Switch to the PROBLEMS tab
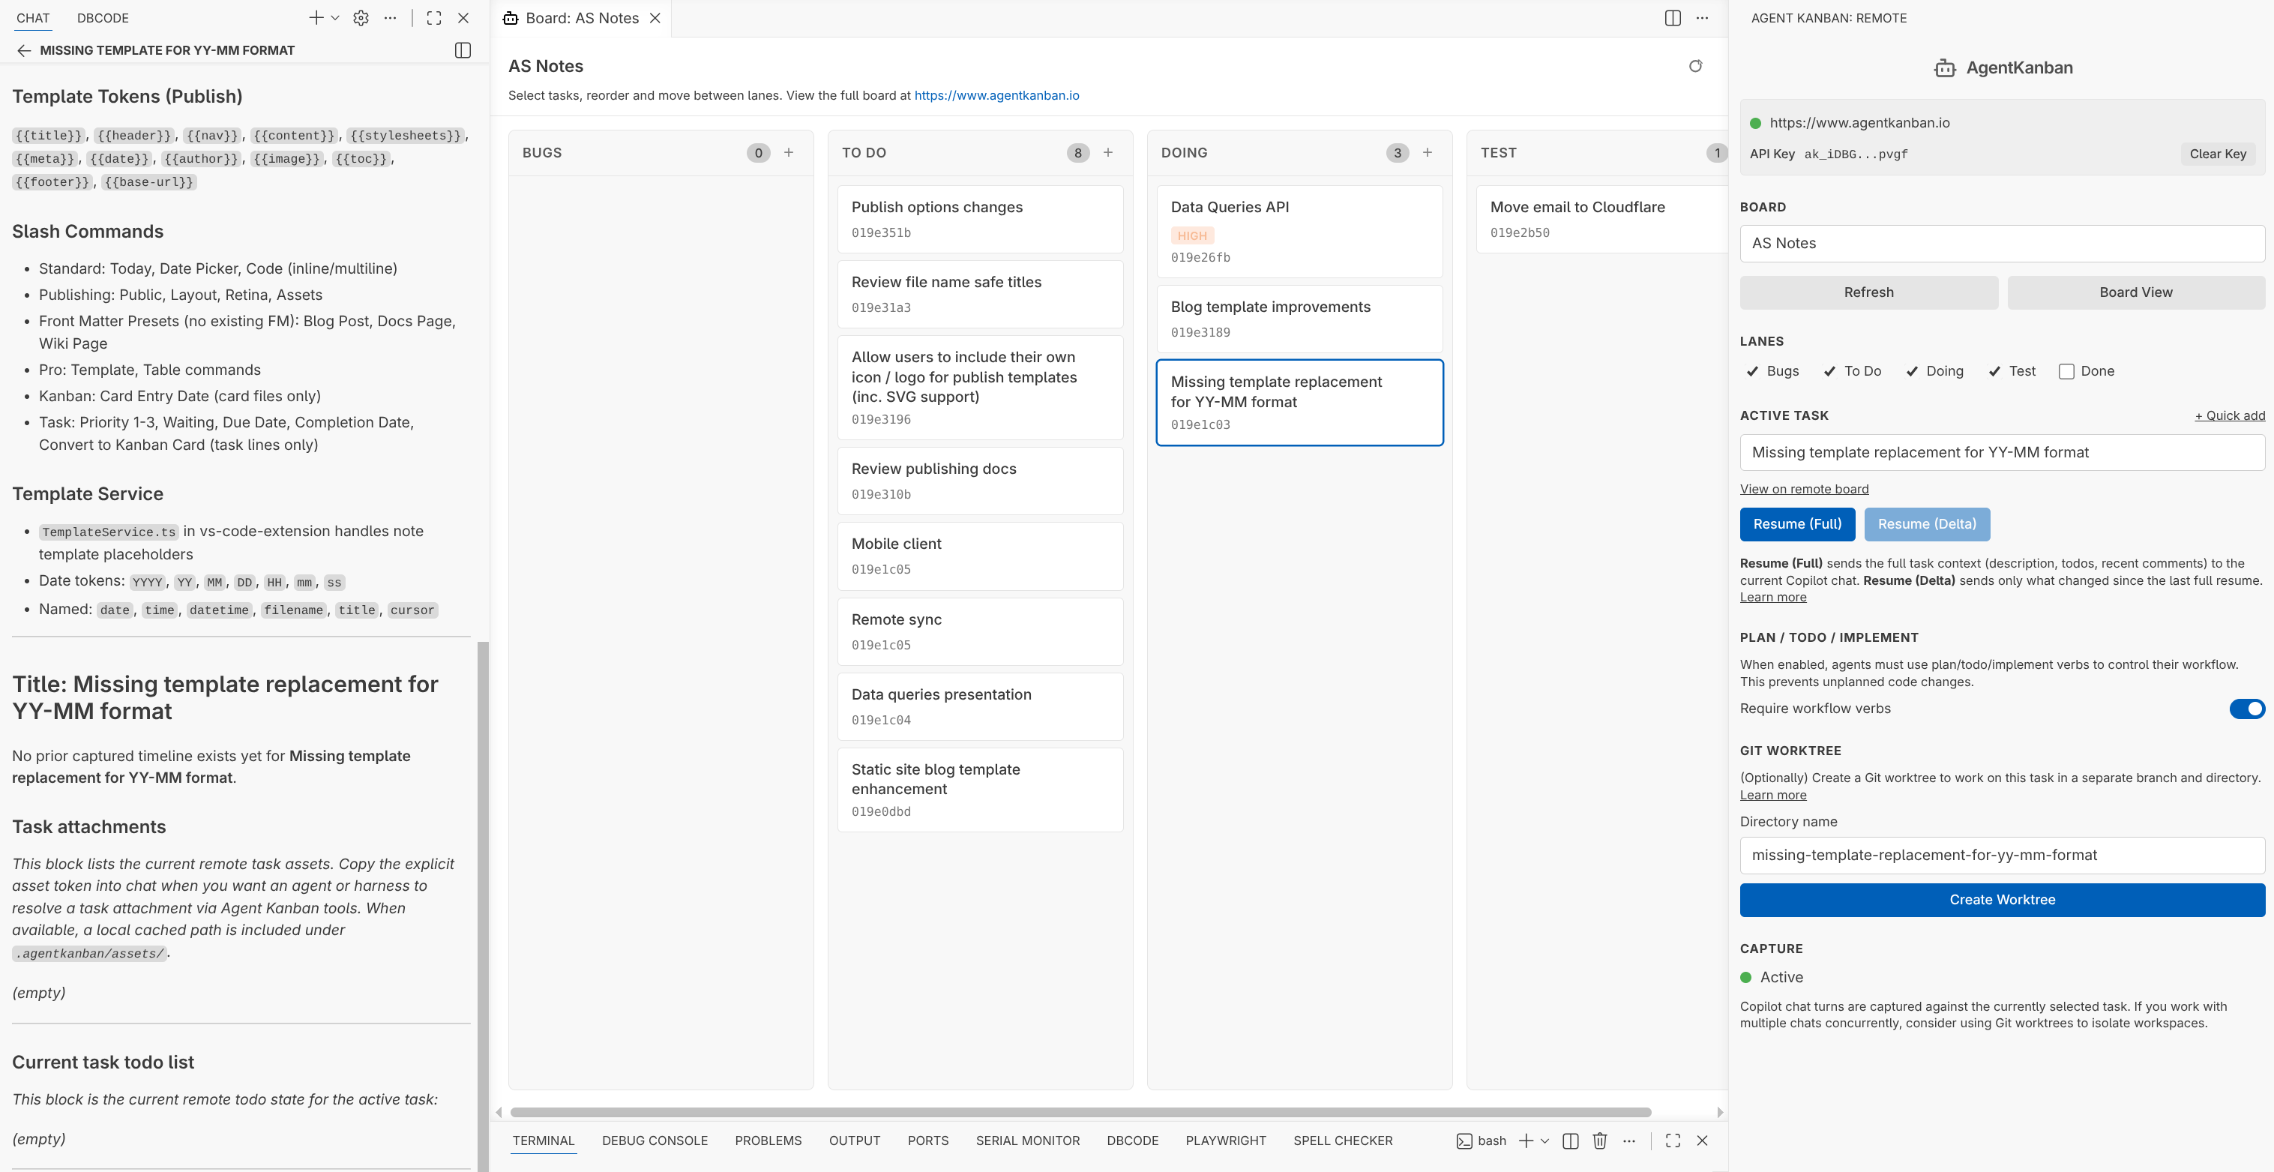 pos(768,1141)
